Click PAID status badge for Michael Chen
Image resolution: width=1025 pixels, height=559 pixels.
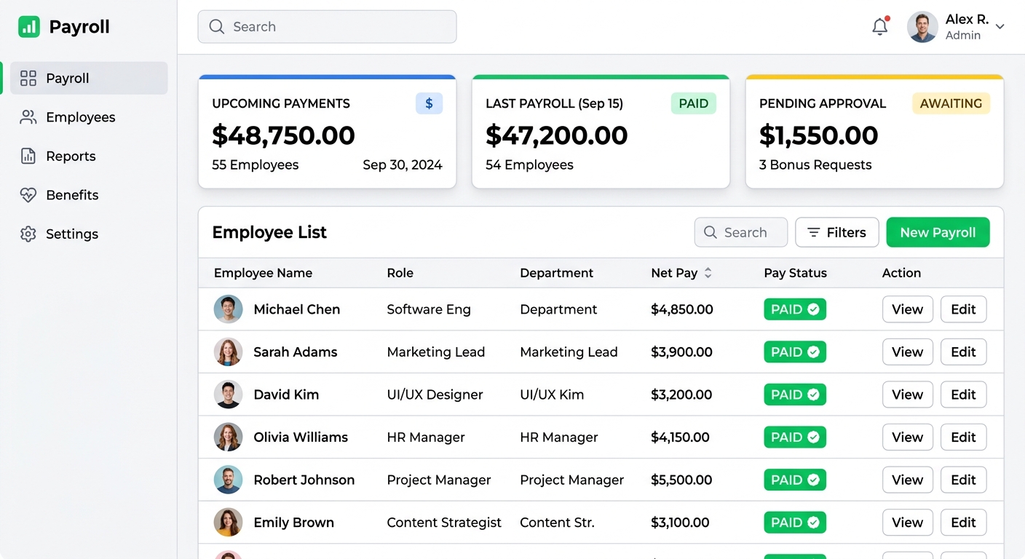795,309
